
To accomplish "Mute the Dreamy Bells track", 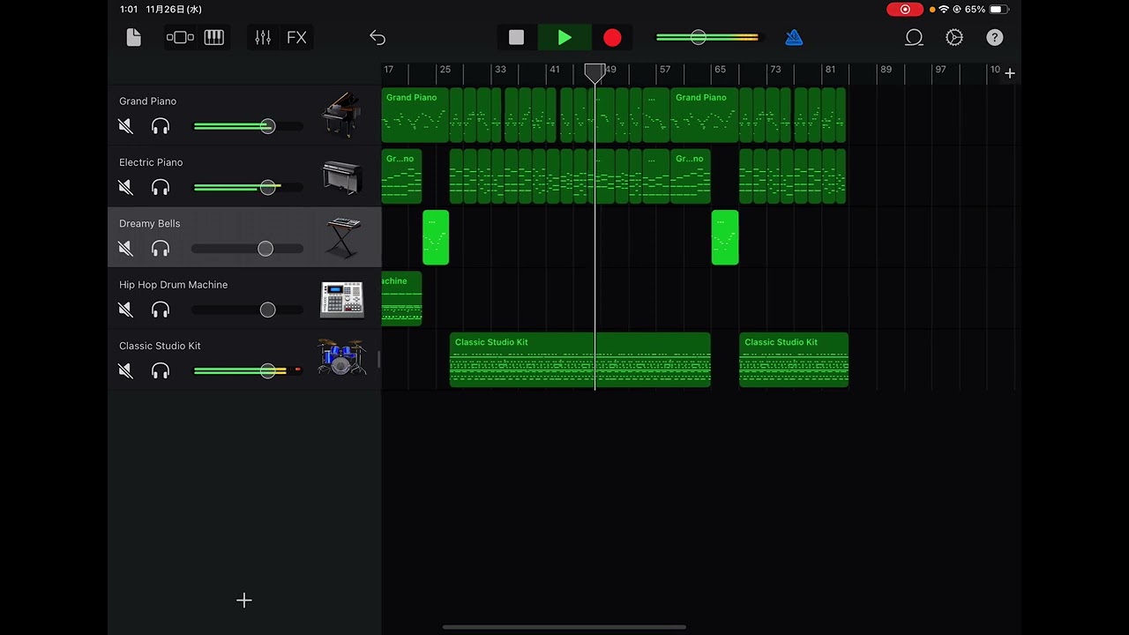I will coord(125,249).
